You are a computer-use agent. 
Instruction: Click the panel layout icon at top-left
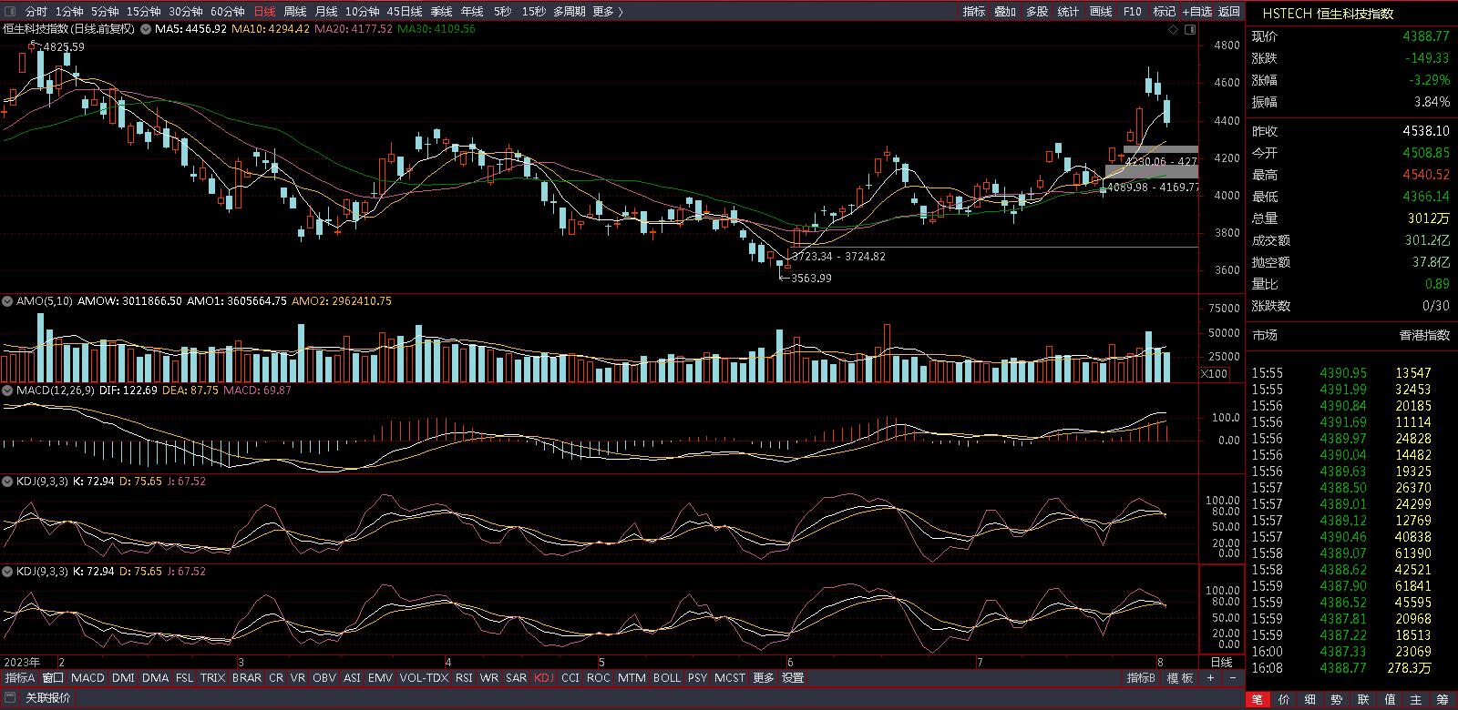(x=11, y=12)
